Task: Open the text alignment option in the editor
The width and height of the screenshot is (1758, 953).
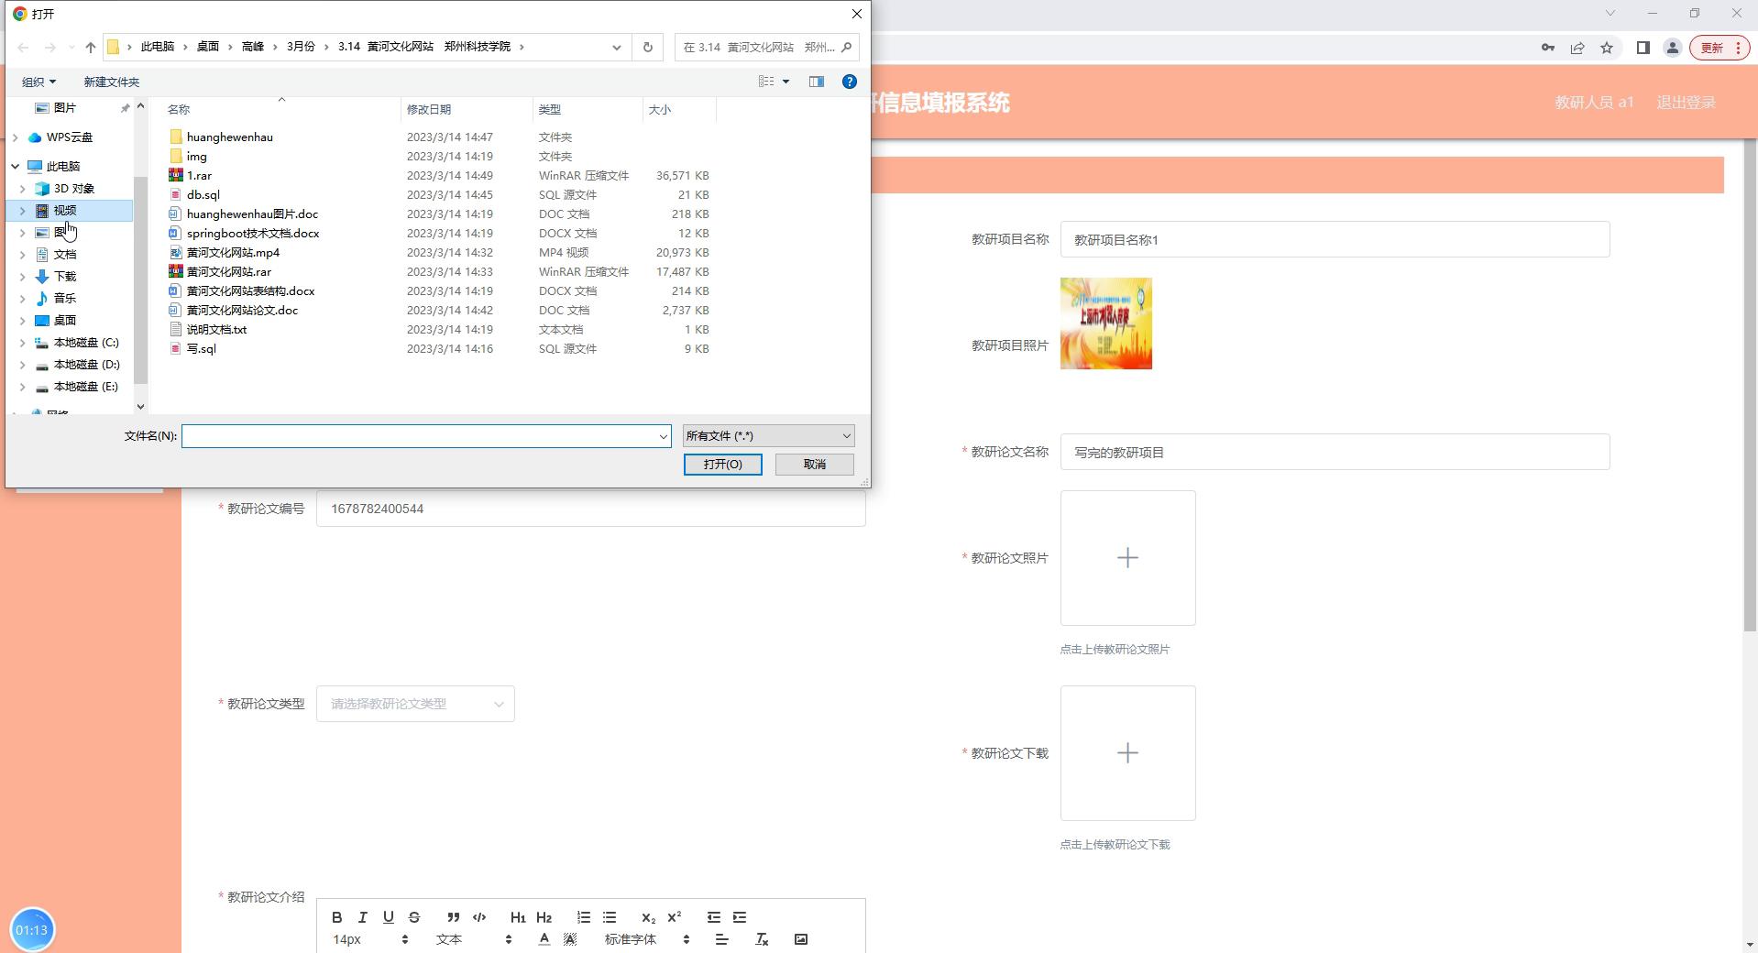Action: coord(721,939)
